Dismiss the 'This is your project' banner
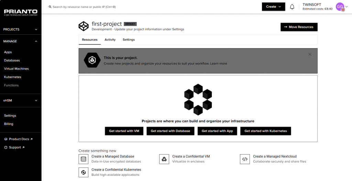Image resolution: width=352 pixels, height=181 pixels. (x=310, y=54)
